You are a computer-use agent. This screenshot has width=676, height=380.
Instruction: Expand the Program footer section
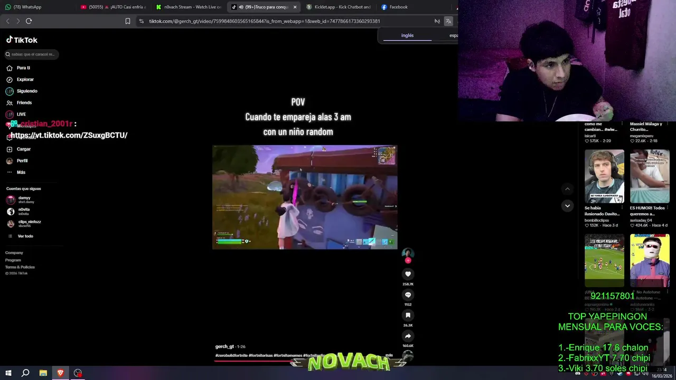[x=13, y=260]
